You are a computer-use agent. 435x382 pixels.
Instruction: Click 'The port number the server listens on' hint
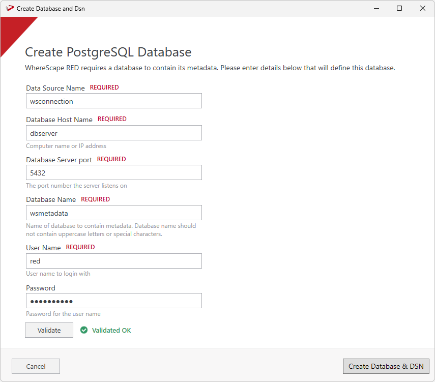click(76, 186)
